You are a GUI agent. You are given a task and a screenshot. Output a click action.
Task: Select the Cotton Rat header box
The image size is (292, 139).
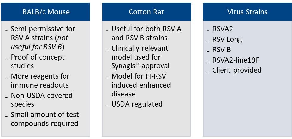click(x=146, y=12)
